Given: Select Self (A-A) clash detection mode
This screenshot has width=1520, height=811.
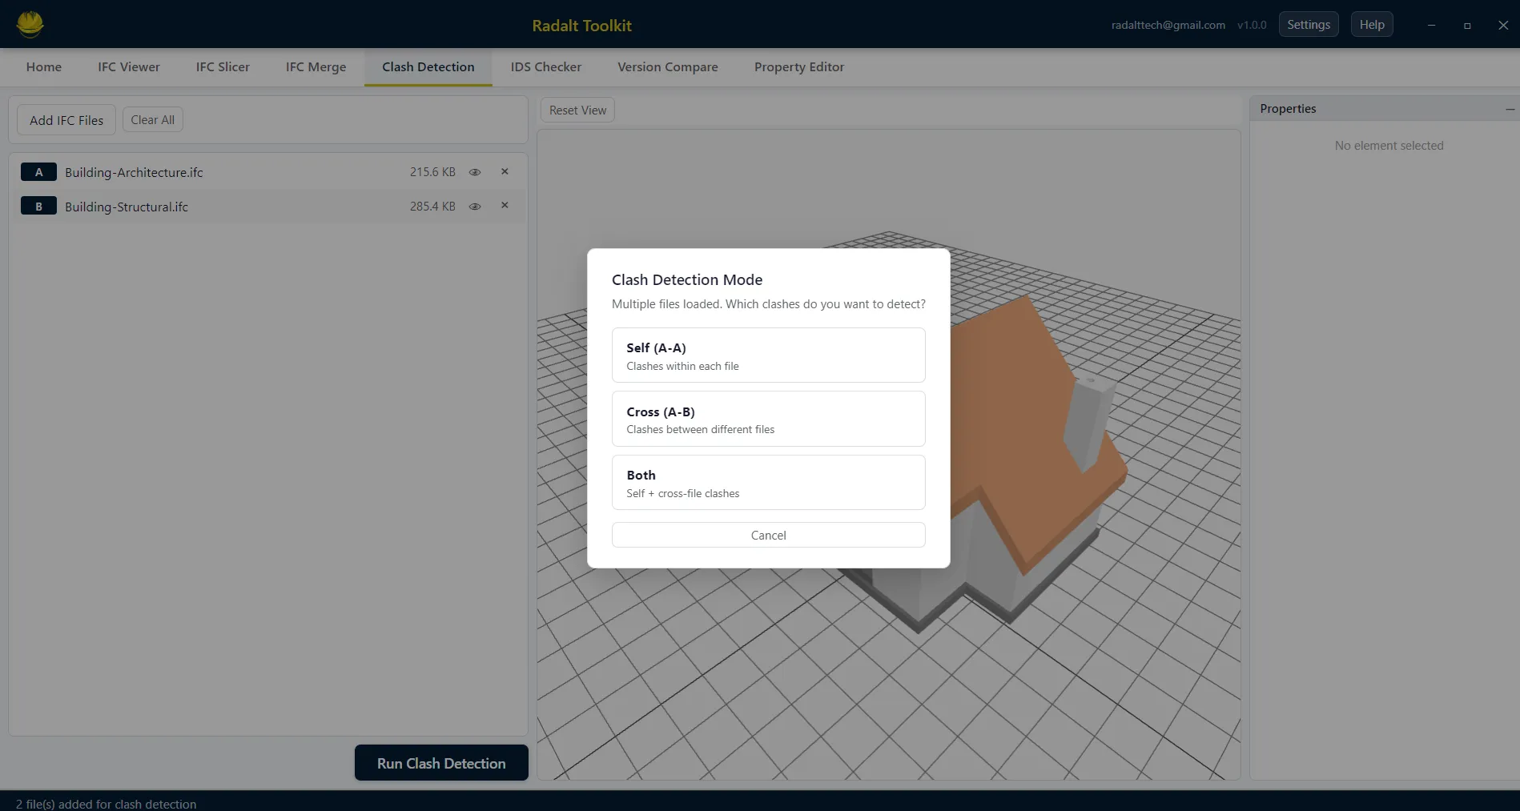Looking at the screenshot, I should (768, 355).
